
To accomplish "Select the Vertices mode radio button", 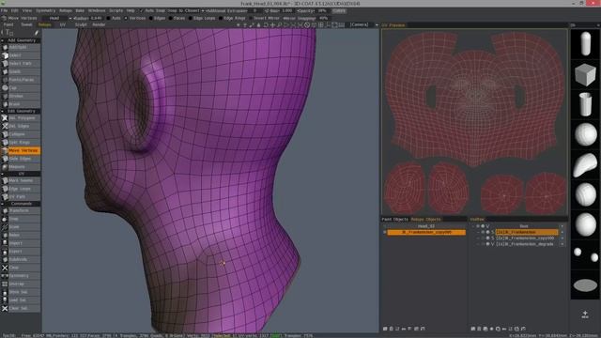I will [126, 18].
